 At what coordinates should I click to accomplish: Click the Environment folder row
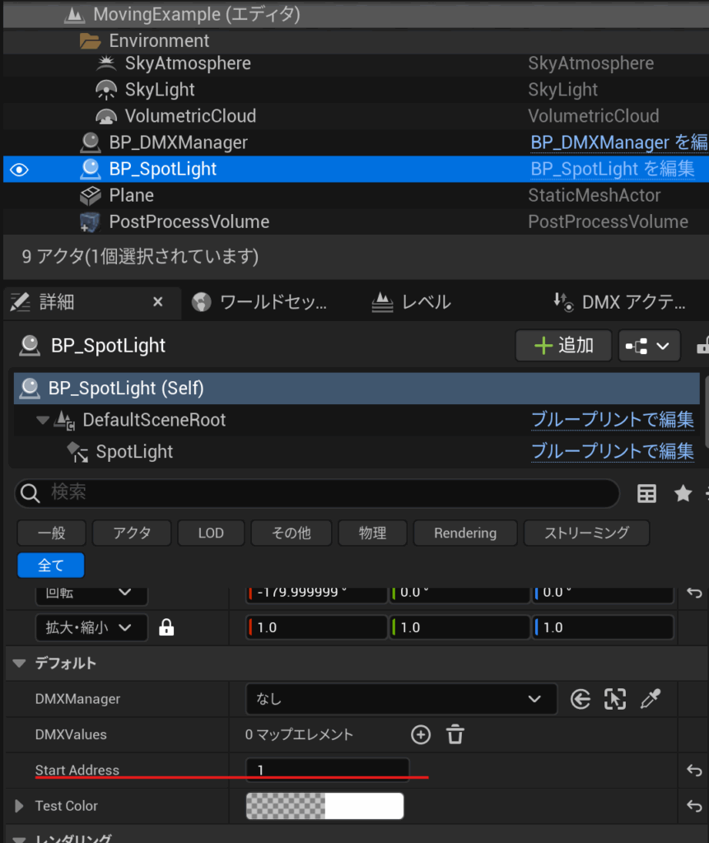point(356,41)
